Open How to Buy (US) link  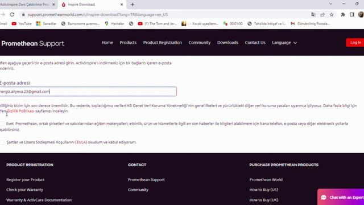[x=264, y=190]
